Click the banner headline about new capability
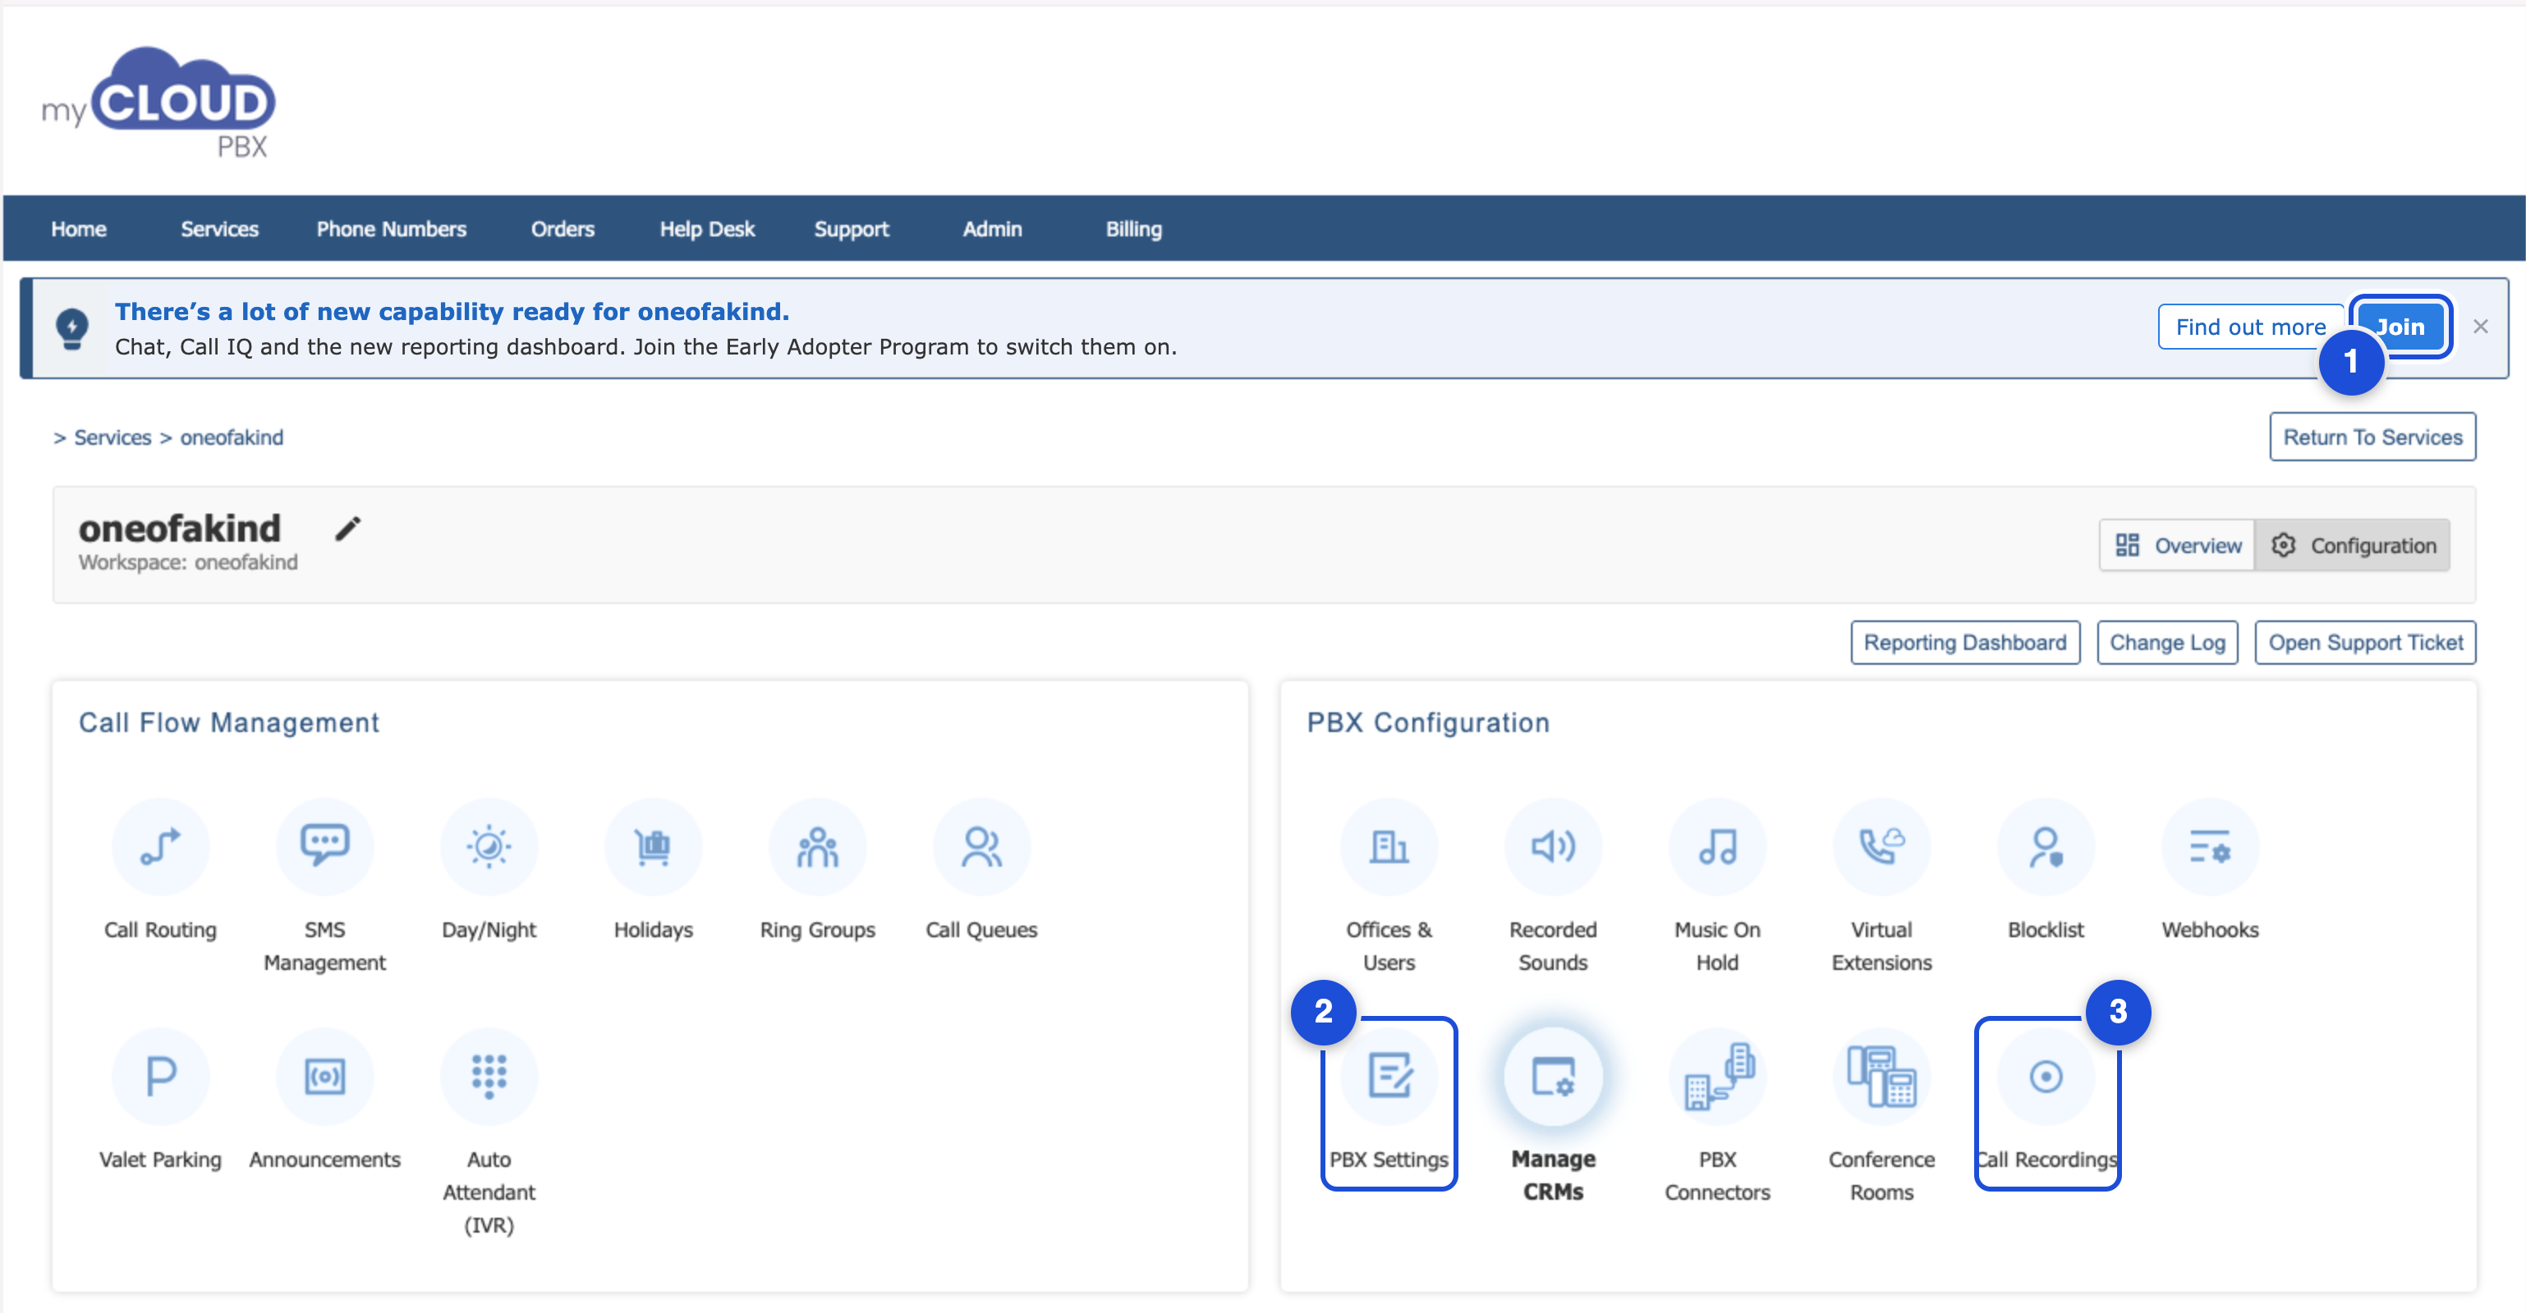Image resolution: width=2526 pixels, height=1313 pixels. click(452, 312)
